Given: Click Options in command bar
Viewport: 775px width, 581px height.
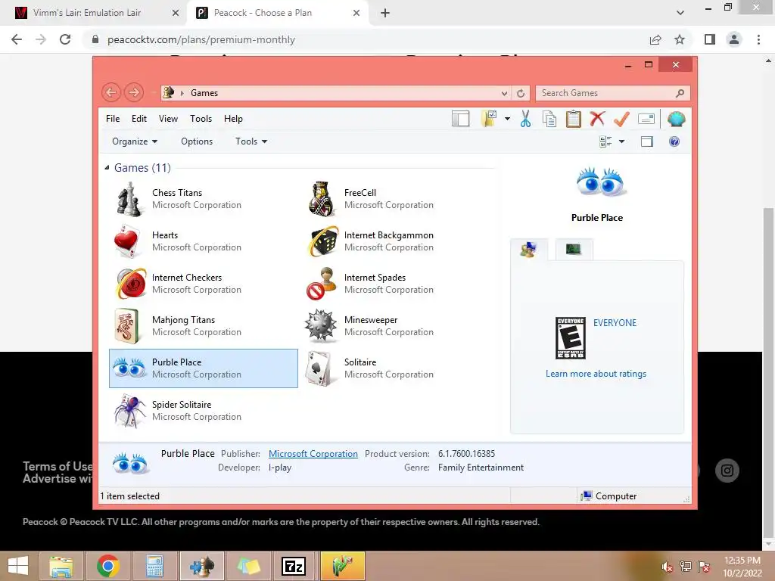Looking at the screenshot, I should click(197, 141).
